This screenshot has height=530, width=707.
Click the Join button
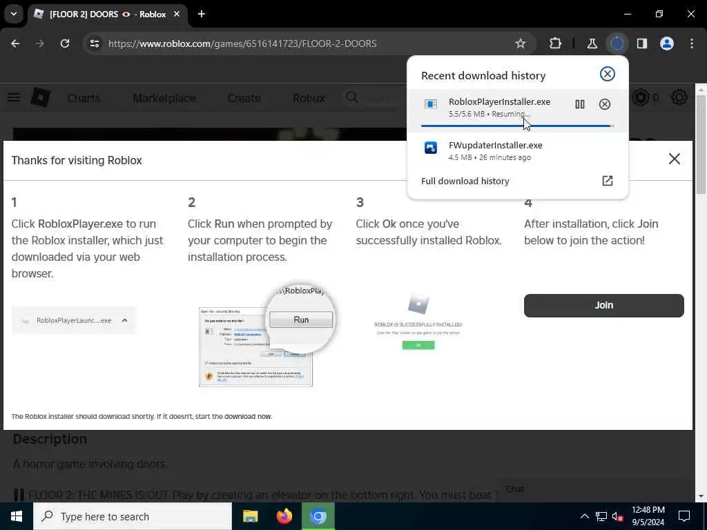point(603,306)
